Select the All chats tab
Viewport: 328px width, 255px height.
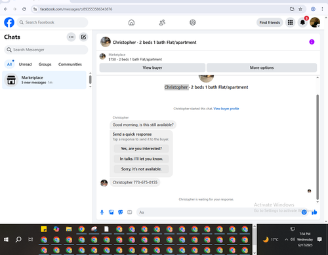pyautogui.click(x=9, y=64)
